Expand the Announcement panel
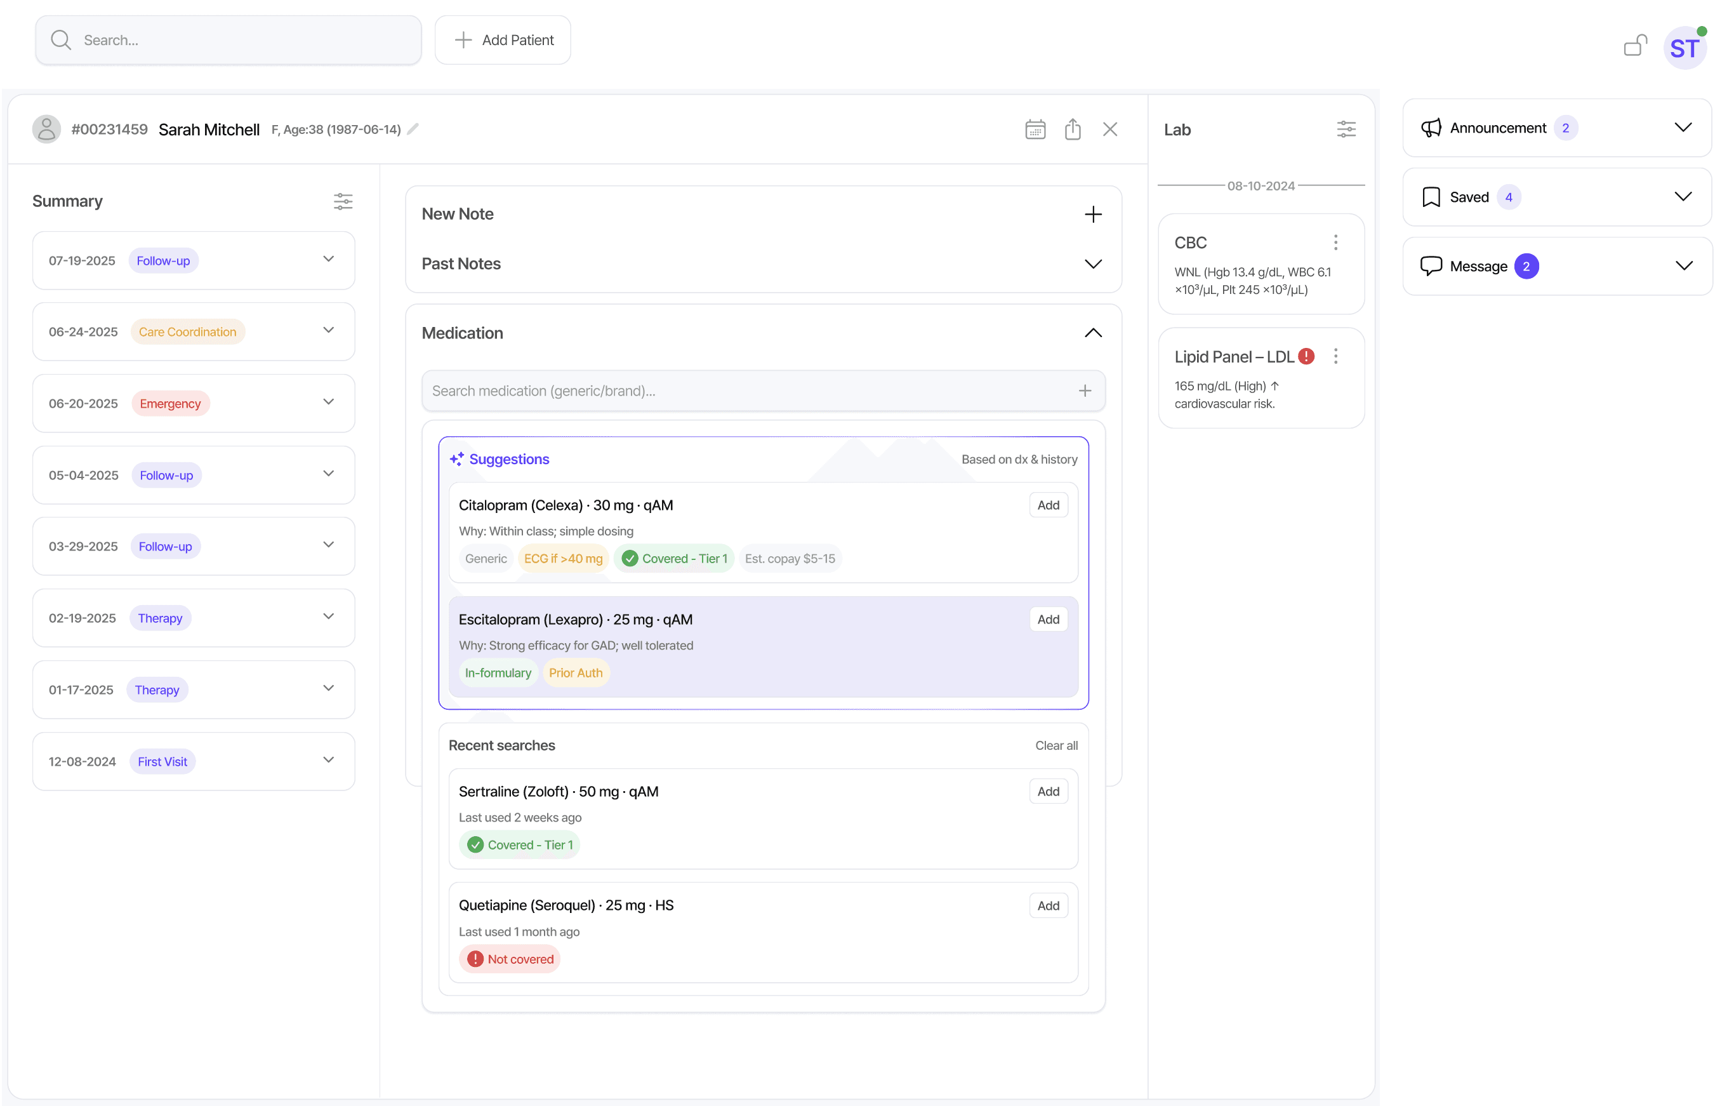 point(1682,128)
